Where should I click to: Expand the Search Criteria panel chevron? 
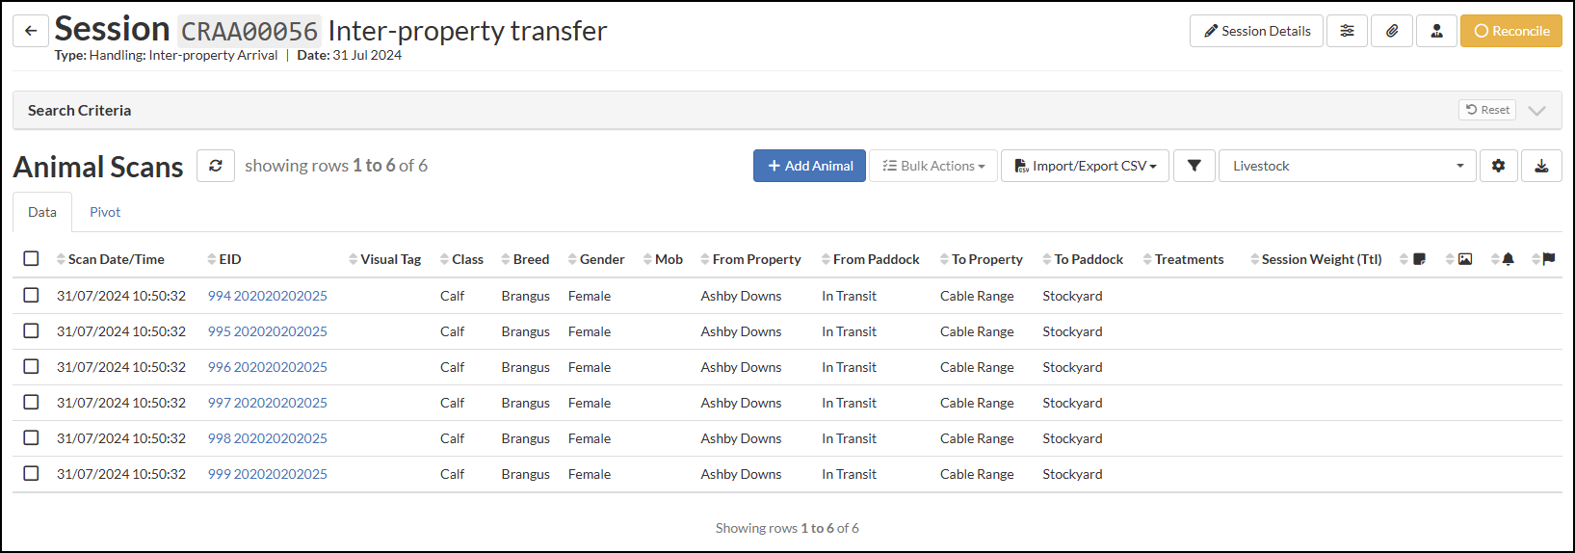pyautogui.click(x=1537, y=111)
